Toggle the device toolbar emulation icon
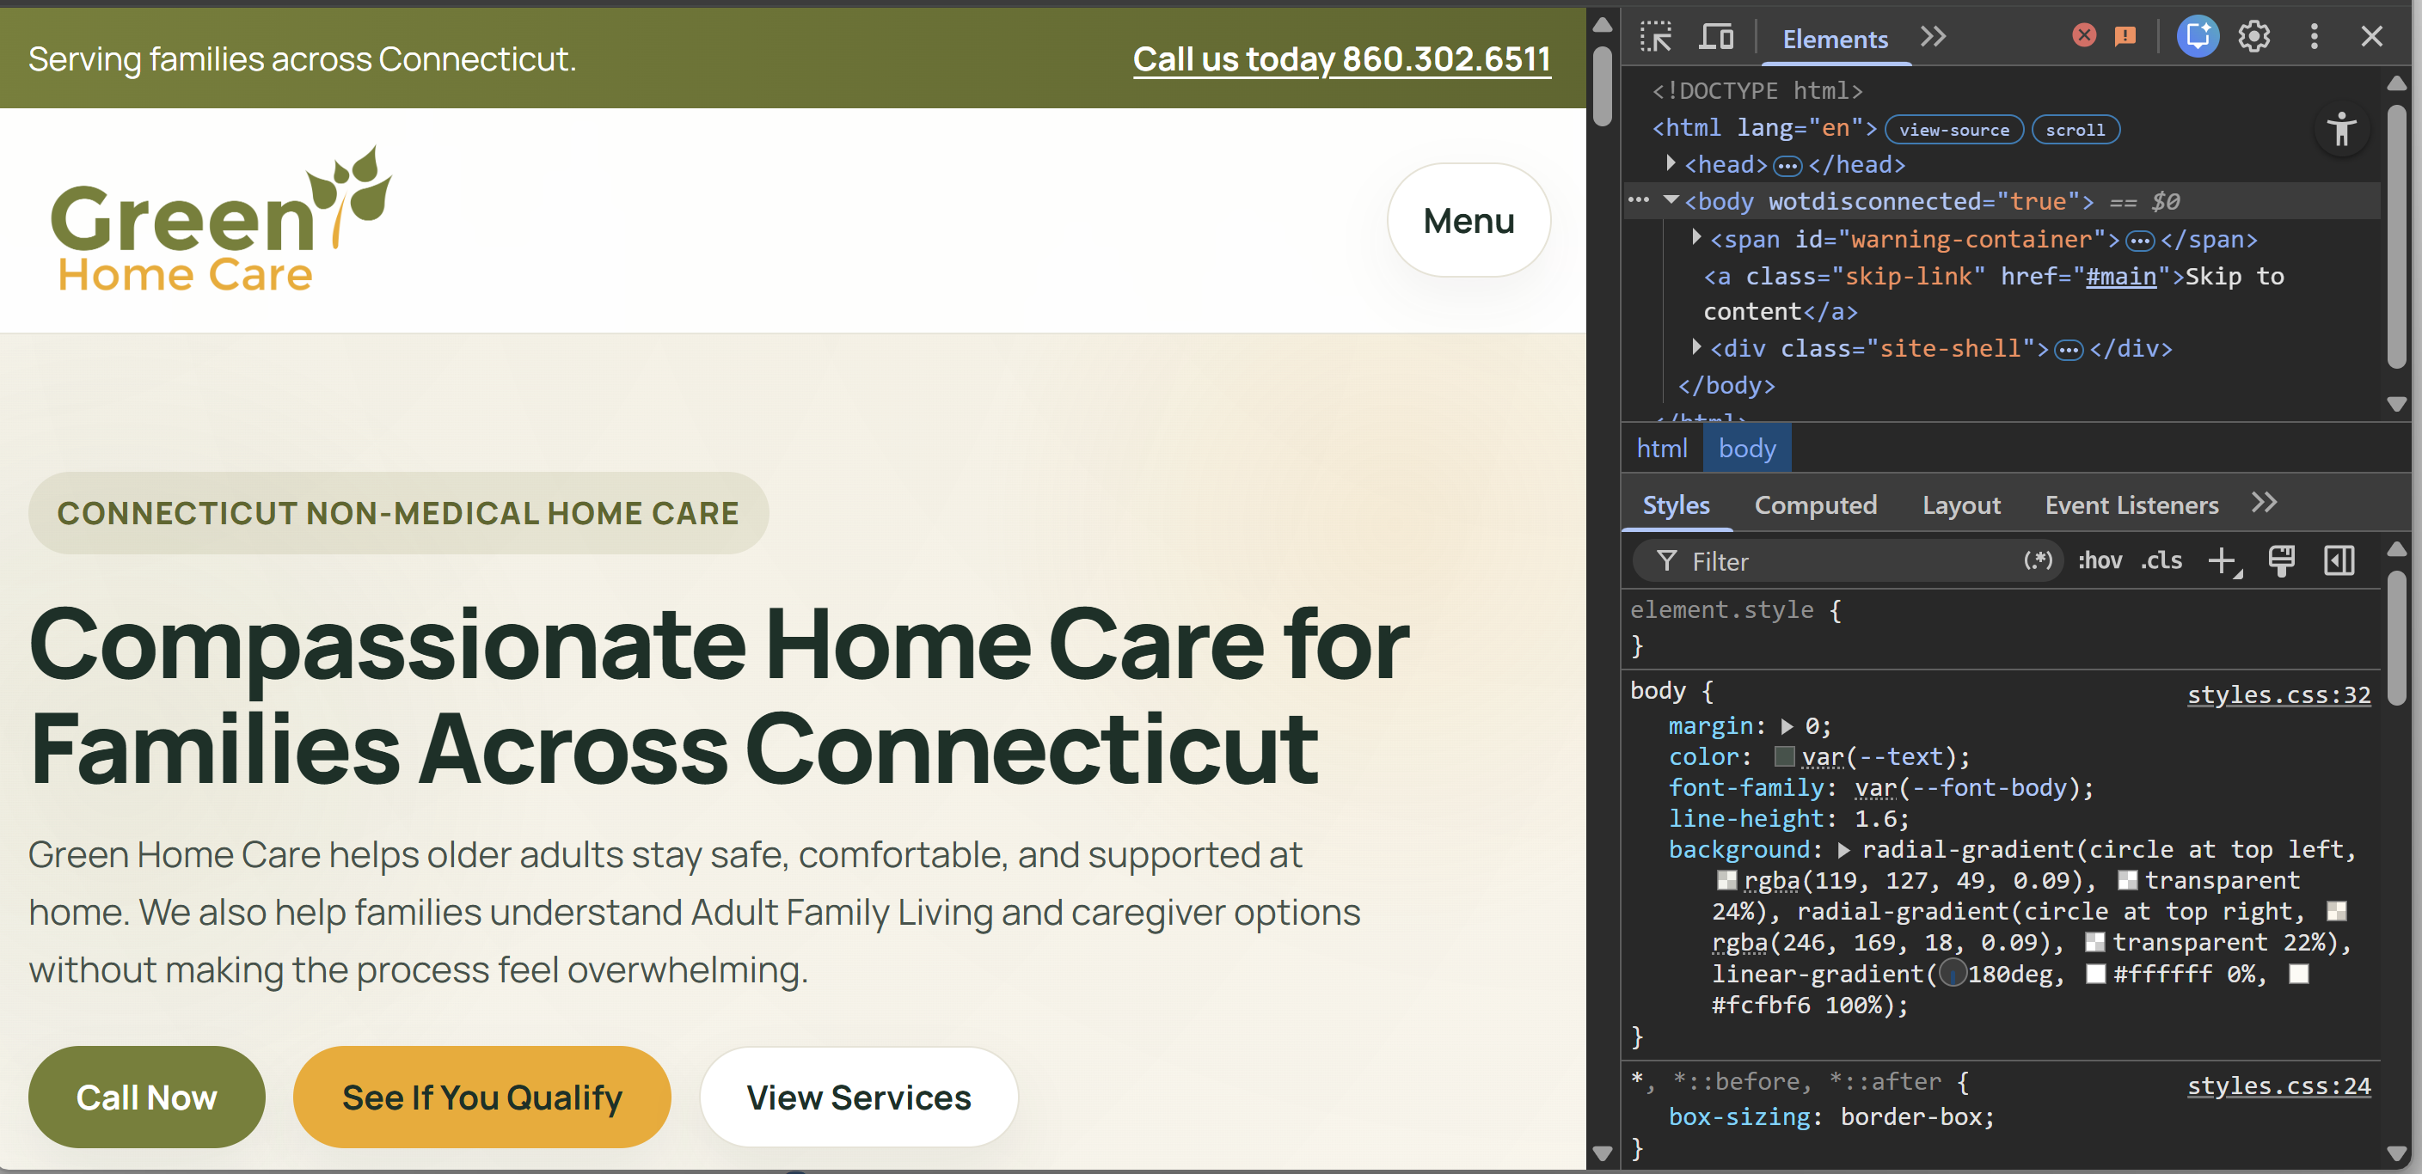This screenshot has height=1174, width=2422. click(x=1718, y=37)
